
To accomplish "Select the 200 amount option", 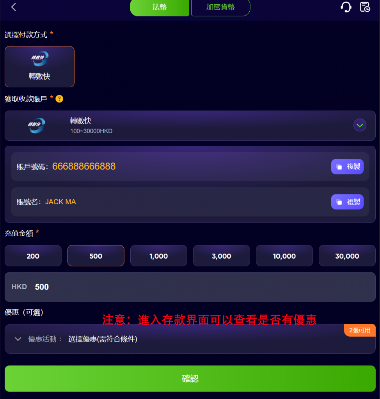I will coord(33,256).
